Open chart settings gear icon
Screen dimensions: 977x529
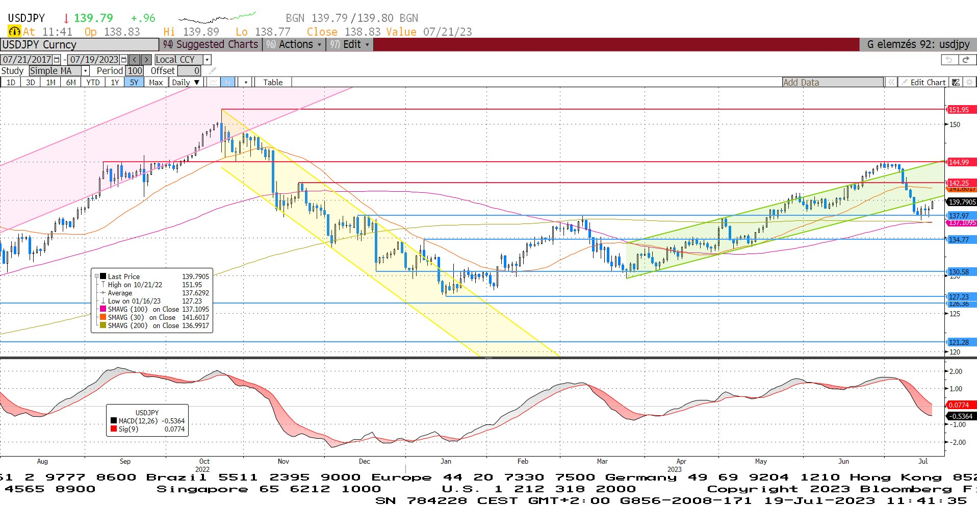[969, 82]
